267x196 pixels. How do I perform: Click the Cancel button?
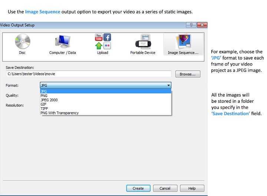point(165,188)
